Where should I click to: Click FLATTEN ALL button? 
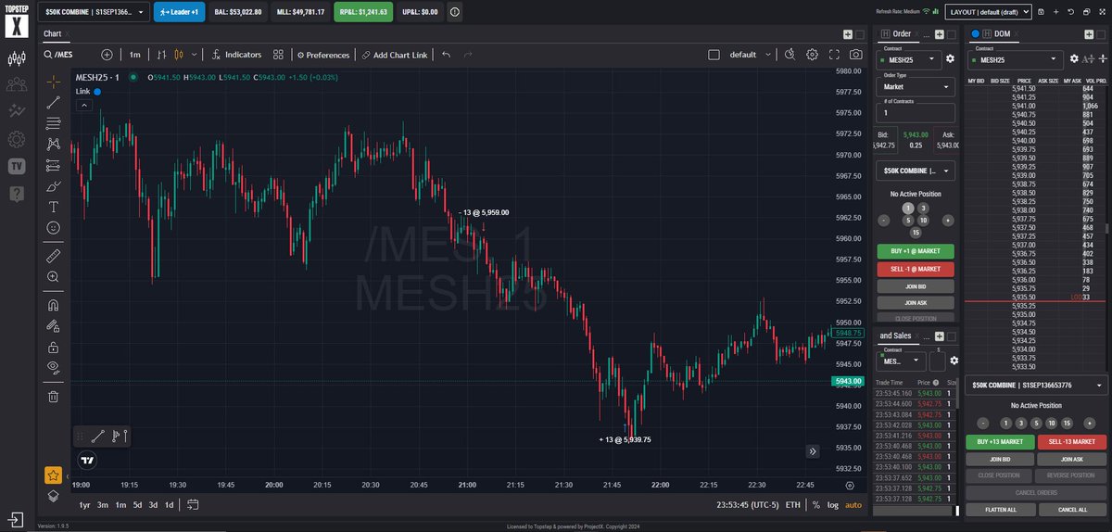pyautogui.click(x=1000, y=510)
